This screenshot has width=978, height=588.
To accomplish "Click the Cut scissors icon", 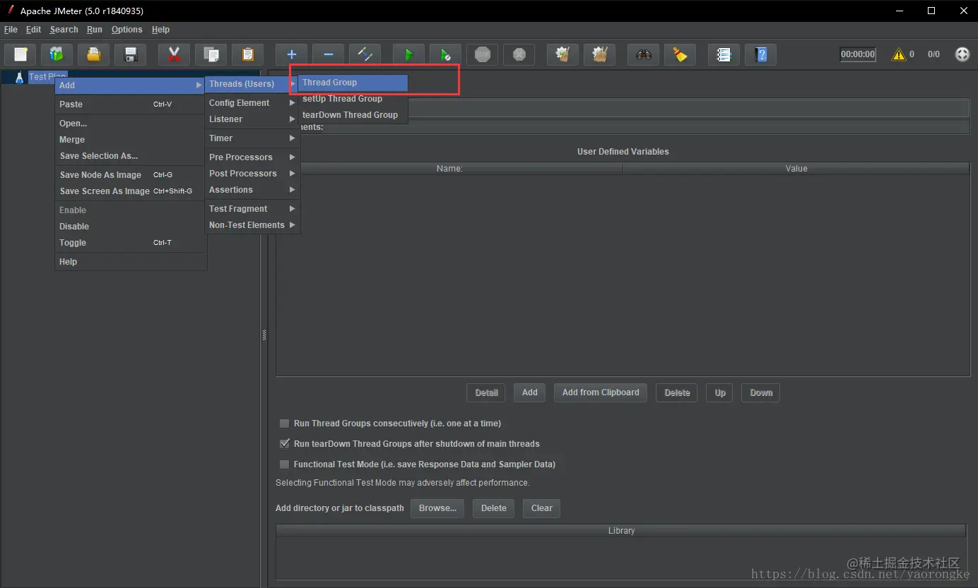I will (174, 54).
